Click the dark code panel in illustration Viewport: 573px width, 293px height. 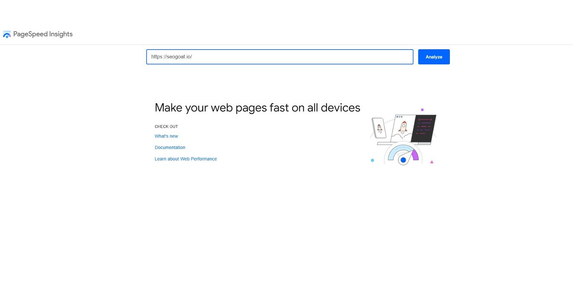[x=424, y=128]
